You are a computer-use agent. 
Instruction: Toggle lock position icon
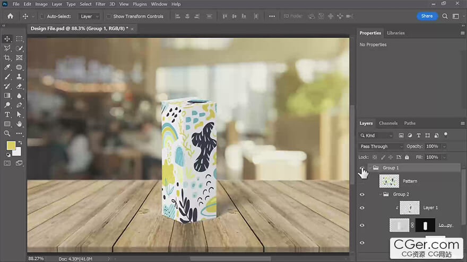[x=391, y=157]
